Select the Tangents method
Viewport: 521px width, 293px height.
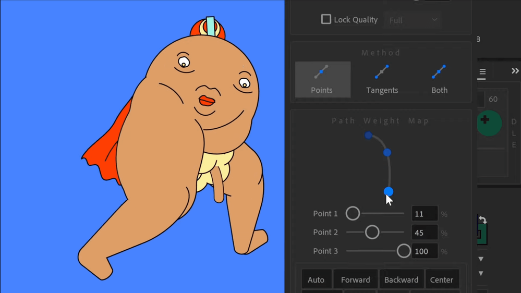tap(382, 79)
